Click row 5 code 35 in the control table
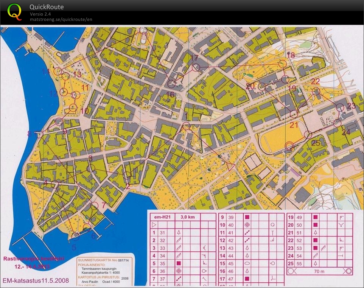 [163, 263]
